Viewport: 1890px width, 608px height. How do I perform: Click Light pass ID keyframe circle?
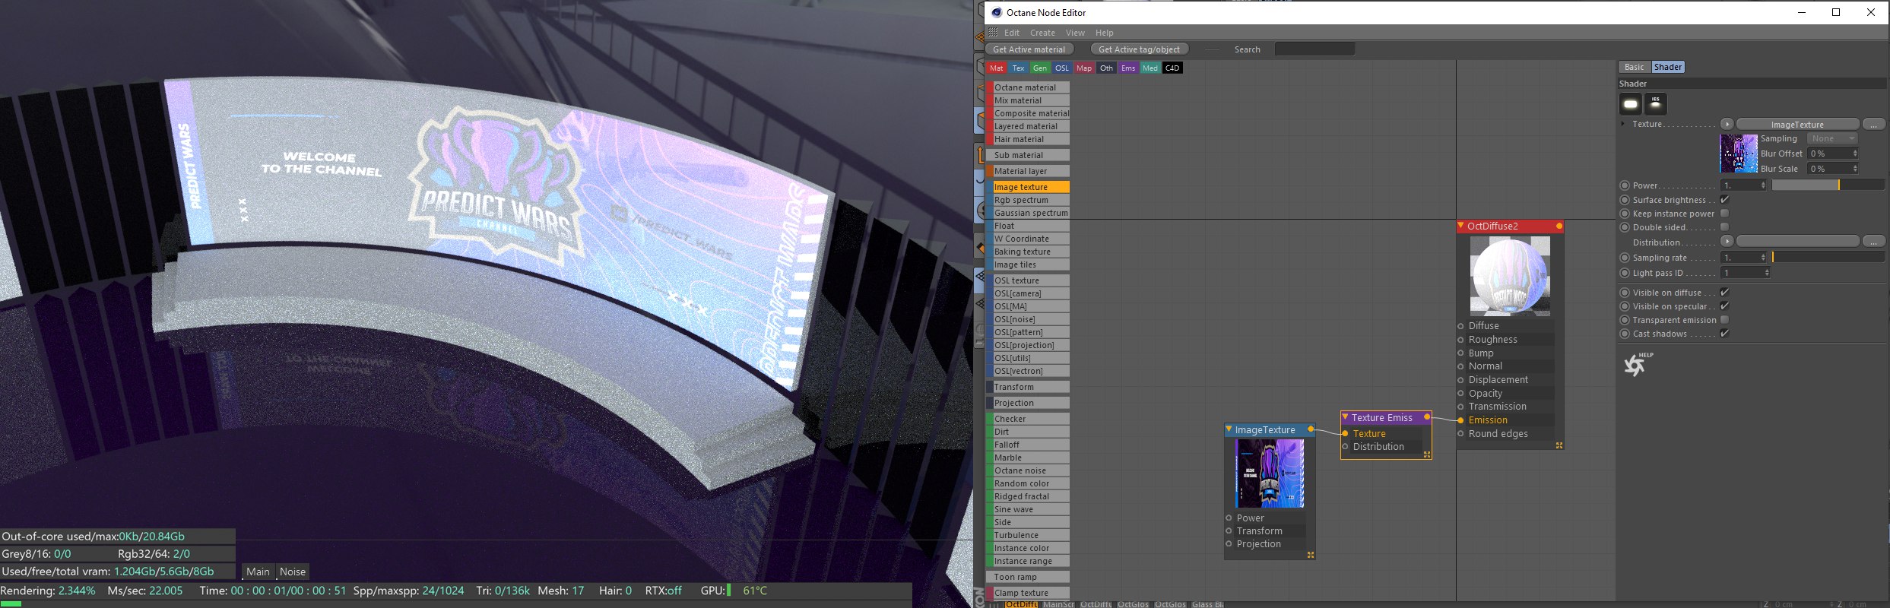click(1625, 273)
